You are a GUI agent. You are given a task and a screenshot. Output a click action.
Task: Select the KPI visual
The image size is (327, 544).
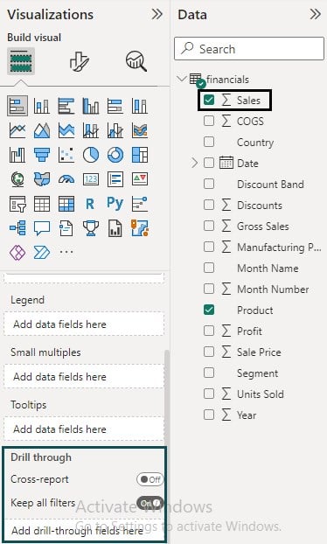coord(140,179)
